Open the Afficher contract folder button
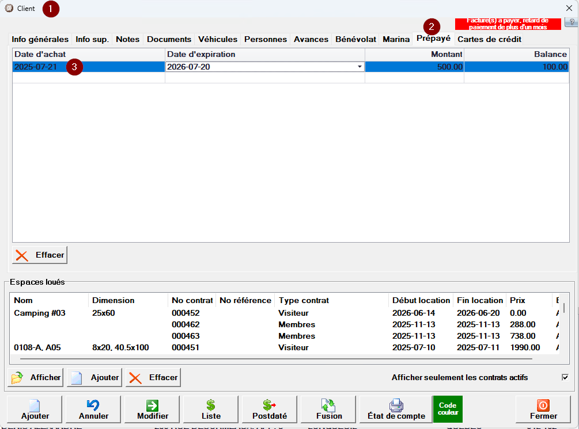This screenshot has width=579, height=429. [36, 377]
